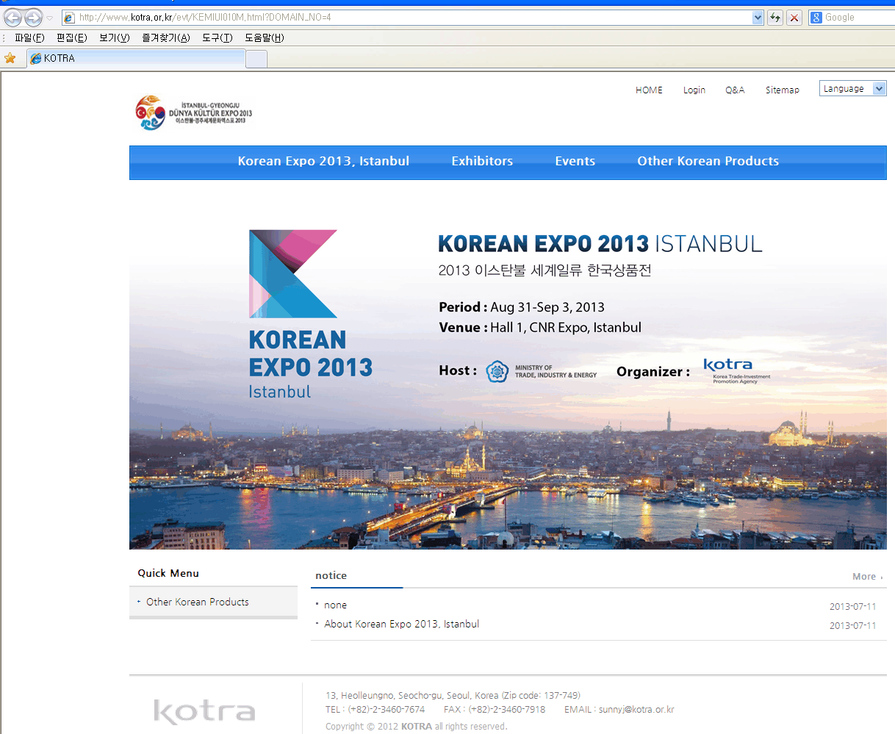Open the Login link
Viewport: 895px width, 734px height.
click(694, 90)
